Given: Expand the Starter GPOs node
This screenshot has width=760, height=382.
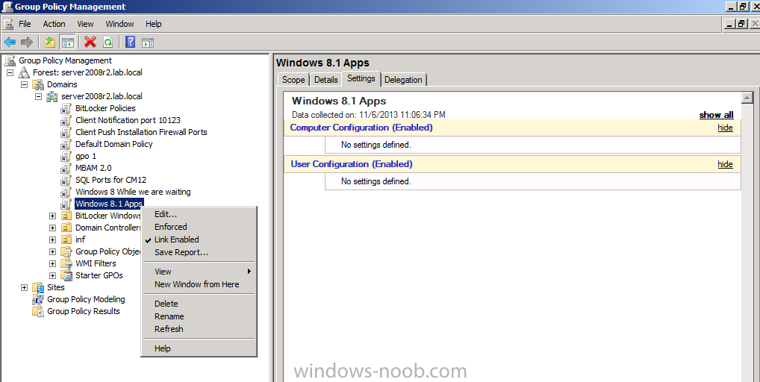Looking at the screenshot, I should point(53,275).
